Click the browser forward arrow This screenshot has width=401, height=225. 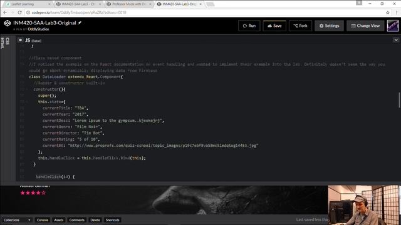point(13,12)
